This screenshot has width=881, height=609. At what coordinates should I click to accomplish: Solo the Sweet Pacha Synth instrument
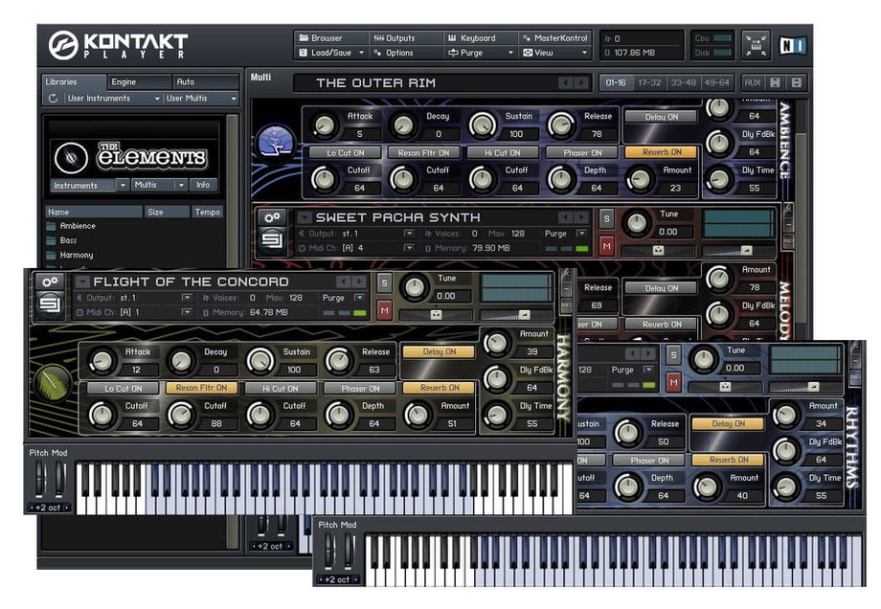[x=606, y=218]
